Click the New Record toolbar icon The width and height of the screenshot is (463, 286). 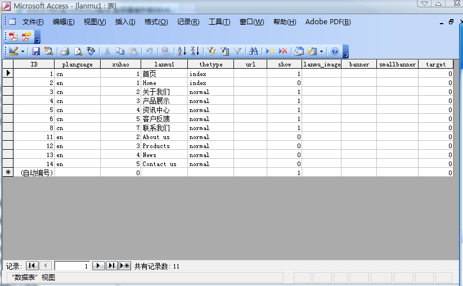pos(270,51)
